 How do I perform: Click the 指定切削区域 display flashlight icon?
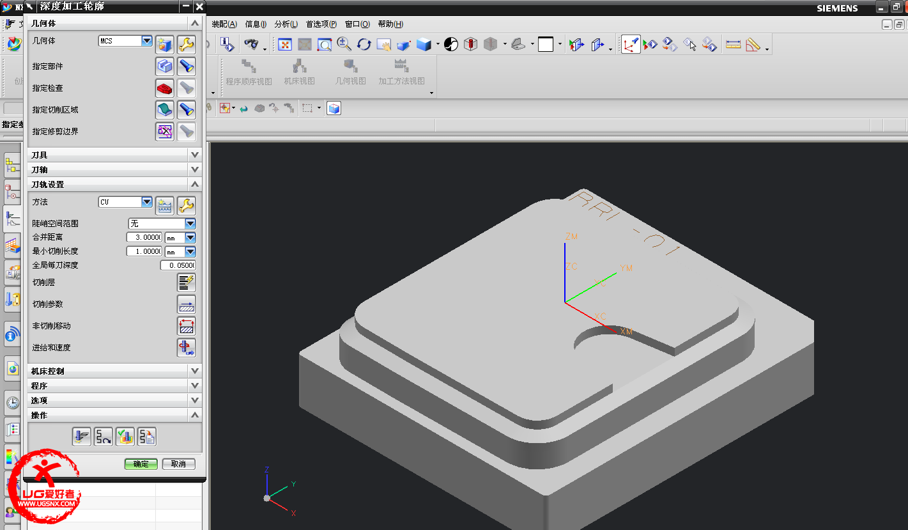(x=186, y=109)
